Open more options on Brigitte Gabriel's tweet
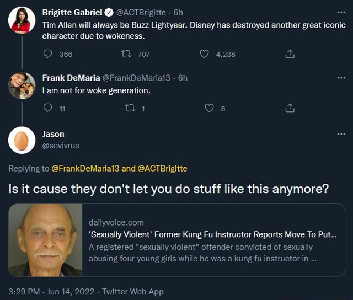The image size is (353, 300). point(341,13)
